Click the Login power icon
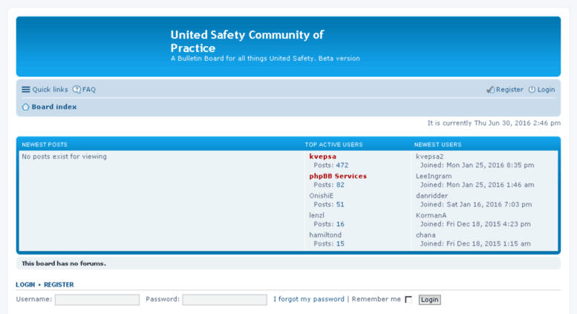Image resolution: width=577 pixels, height=314 pixels. click(x=532, y=89)
